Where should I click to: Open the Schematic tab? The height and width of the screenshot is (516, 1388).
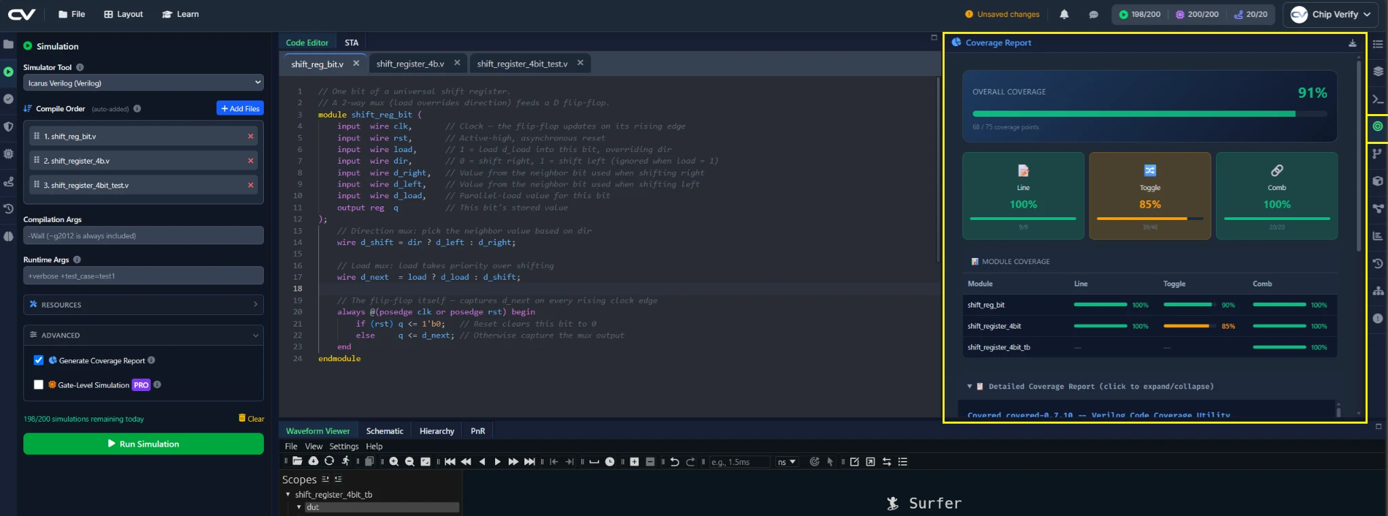(x=385, y=431)
